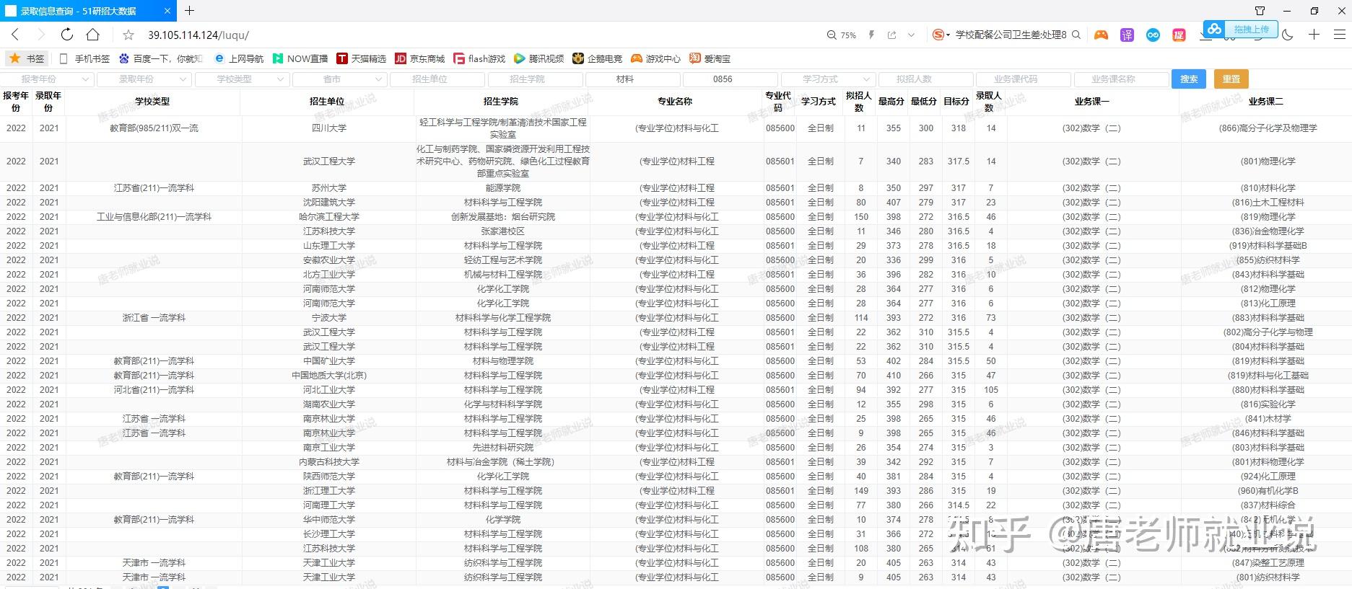Click the 目标分 column header
The height and width of the screenshot is (589, 1352).
tap(956, 102)
